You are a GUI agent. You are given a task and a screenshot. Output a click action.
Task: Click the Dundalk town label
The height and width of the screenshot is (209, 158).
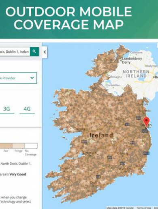143,104
